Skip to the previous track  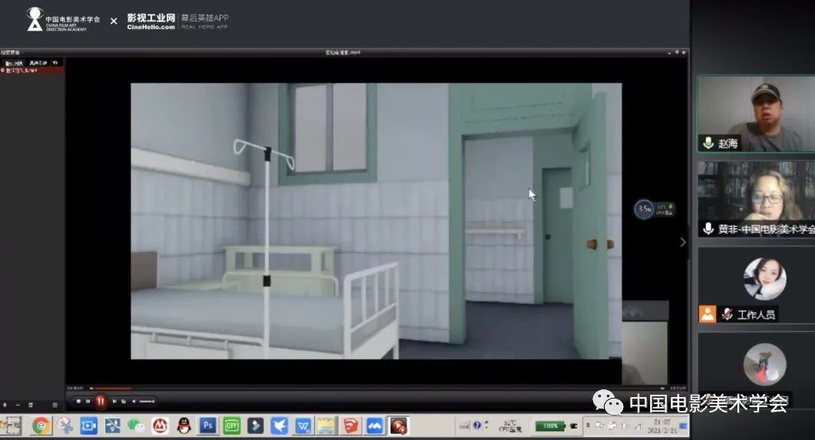tap(88, 401)
